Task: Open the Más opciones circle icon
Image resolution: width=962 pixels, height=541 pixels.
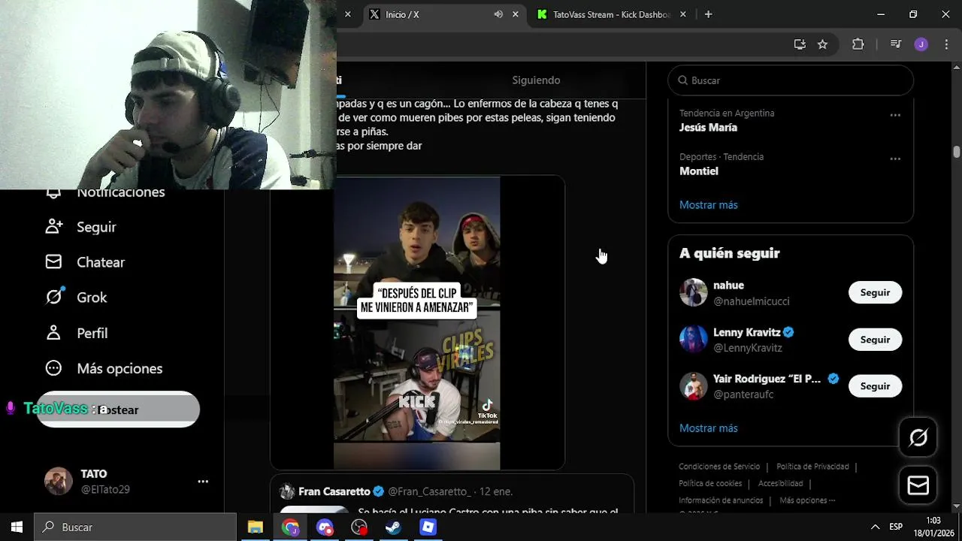Action: 53,368
